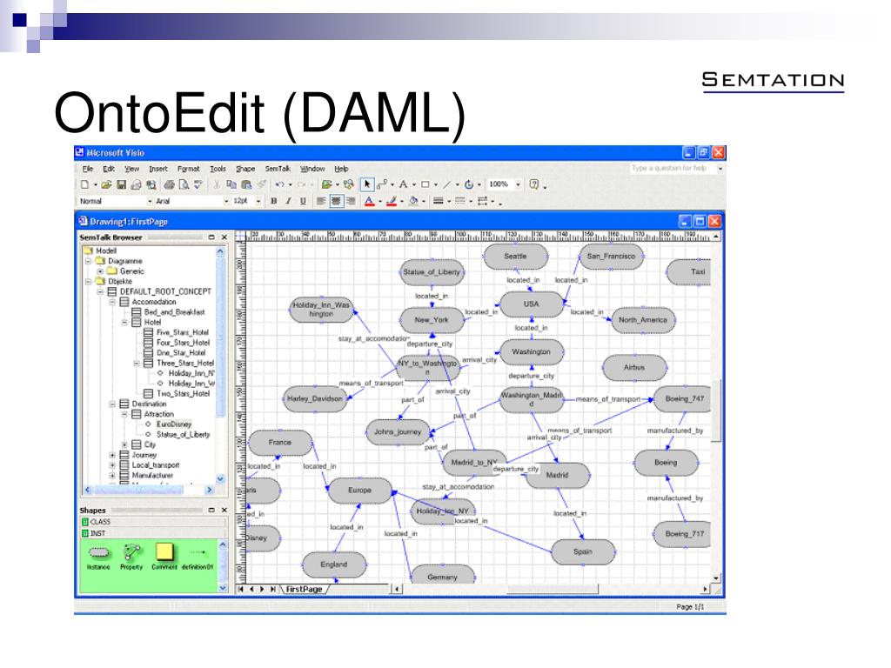891x668 pixels.
Task: Click the Print icon
Action: point(170,184)
